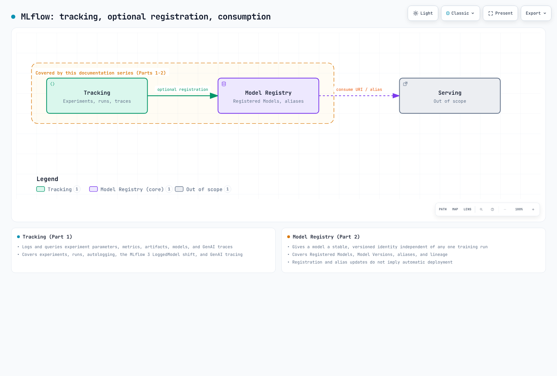Click the sun icon on the Light button
The width and height of the screenshot is (557, 376).
416,13
